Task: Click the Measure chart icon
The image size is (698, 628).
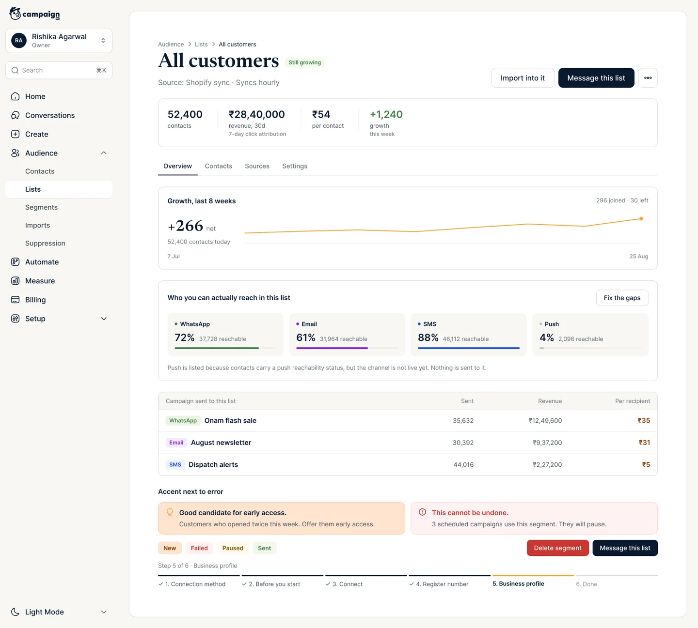Action: [x=16, y=281]
